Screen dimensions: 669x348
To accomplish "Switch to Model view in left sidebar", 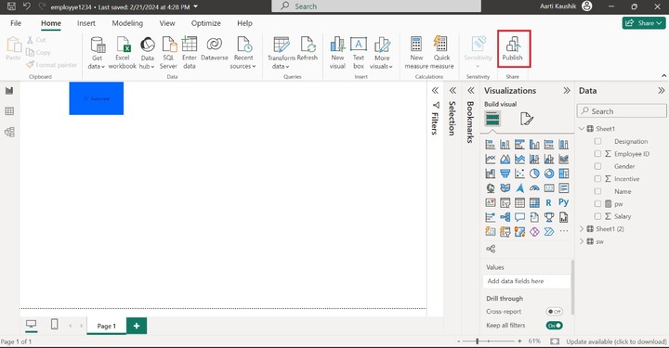I will [9, 132].
